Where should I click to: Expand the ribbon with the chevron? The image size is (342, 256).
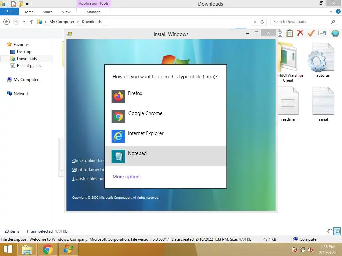[x=331, y=12]
